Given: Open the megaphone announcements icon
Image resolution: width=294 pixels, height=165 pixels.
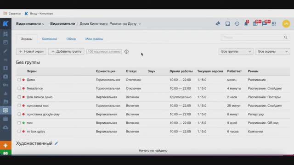Looking at the screenshot, I should [218, 23].
